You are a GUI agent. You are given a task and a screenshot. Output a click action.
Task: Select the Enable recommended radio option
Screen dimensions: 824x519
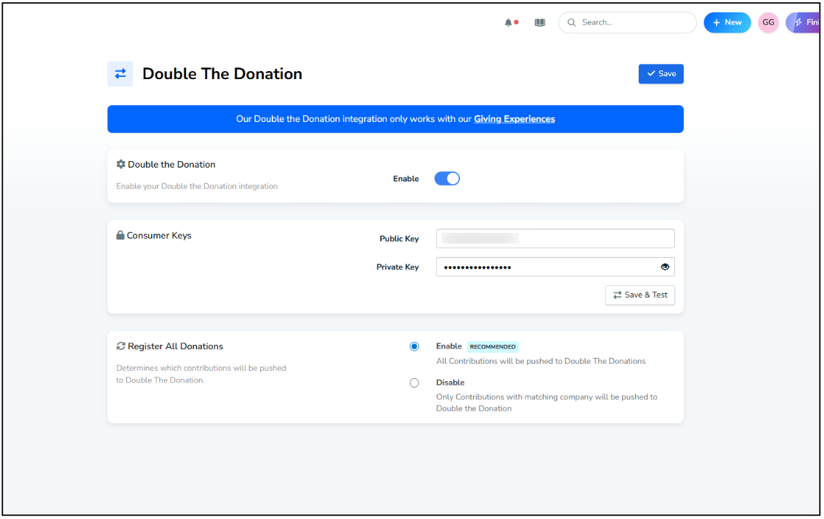414,347
